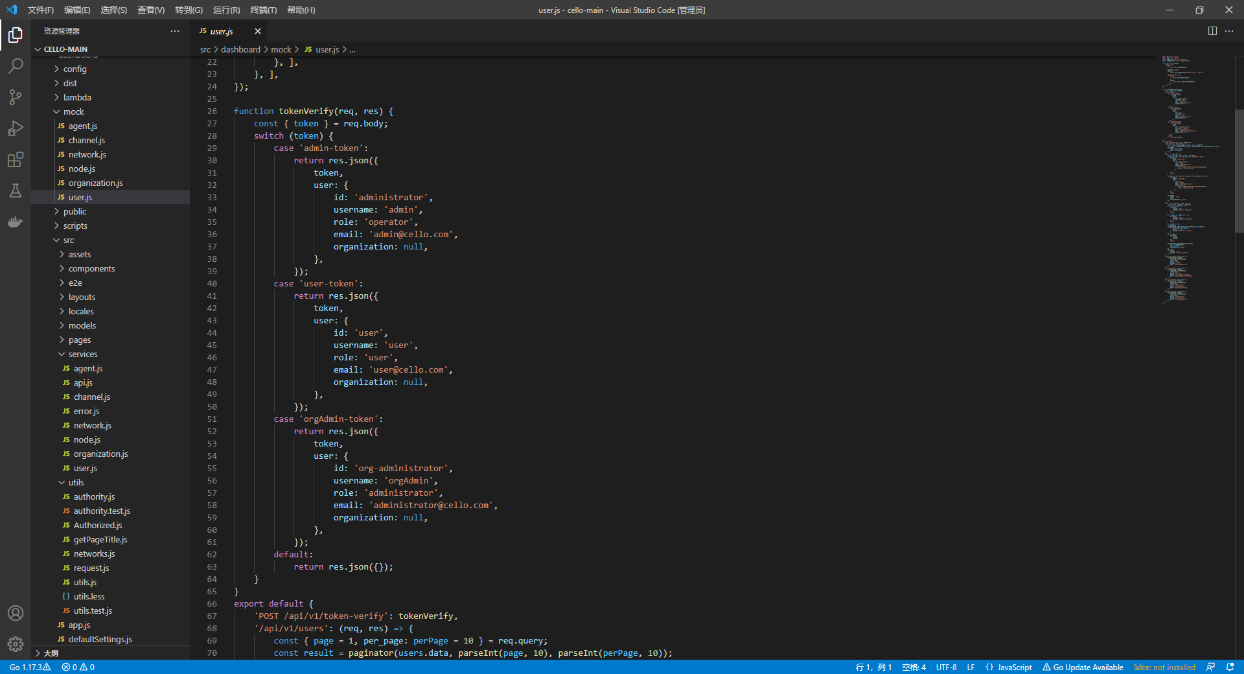Expand the scripts folder
Viewport: 1244px width, 674px height.
pyautogui.click(x=110, y=226)
